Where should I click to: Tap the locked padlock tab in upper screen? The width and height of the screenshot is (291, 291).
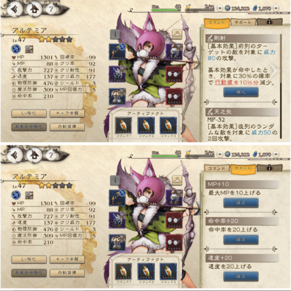coord(269,22)
